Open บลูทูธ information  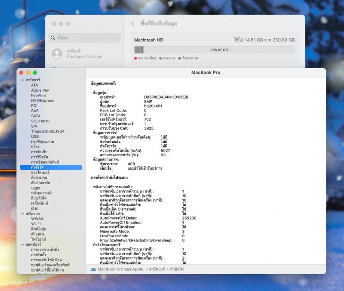(x=36, y=188)
